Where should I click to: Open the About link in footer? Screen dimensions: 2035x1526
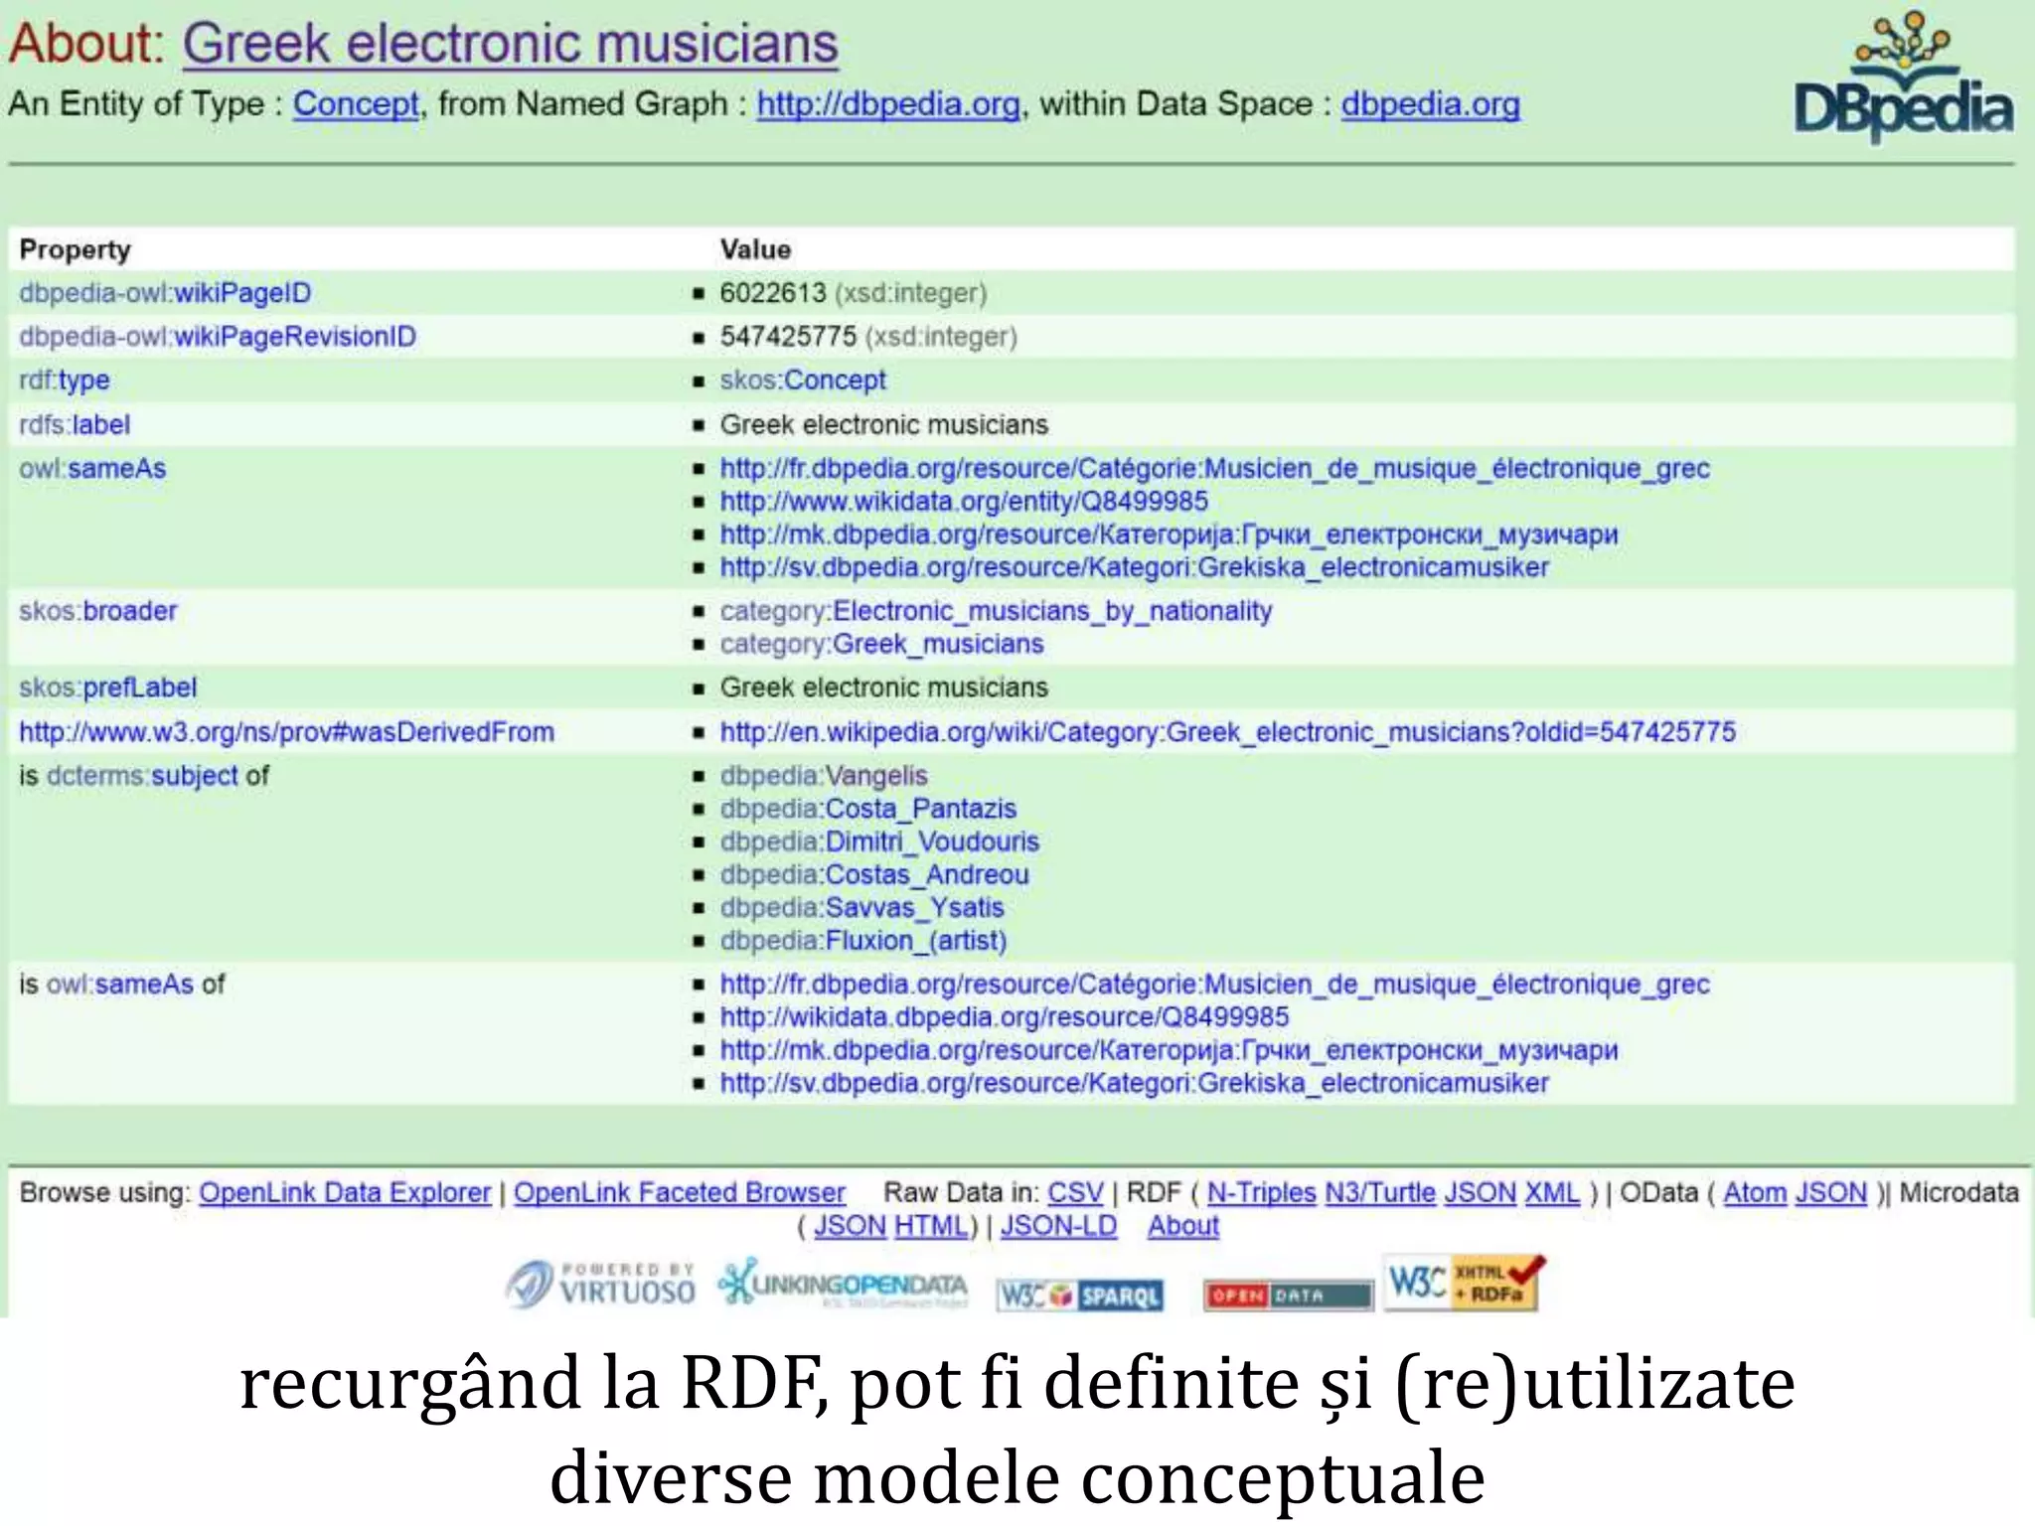click(1183, 1226)
